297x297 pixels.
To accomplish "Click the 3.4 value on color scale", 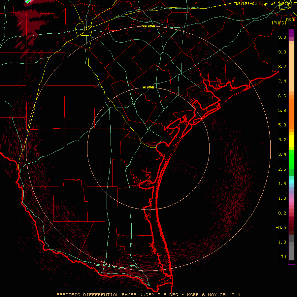I will coord(282,154).
